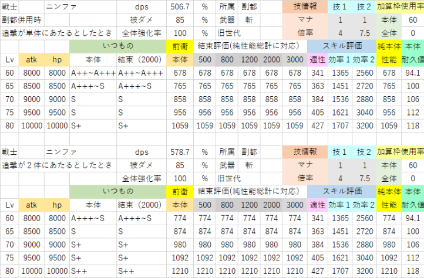Image resolution: width=424 pixels, height=278 pixels.
Task: Click 効率１ value 1365 in 578.7 table
Action: (x=340, y=218)
